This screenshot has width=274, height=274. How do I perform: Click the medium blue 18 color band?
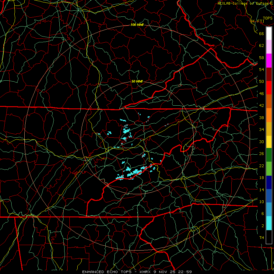269,196
